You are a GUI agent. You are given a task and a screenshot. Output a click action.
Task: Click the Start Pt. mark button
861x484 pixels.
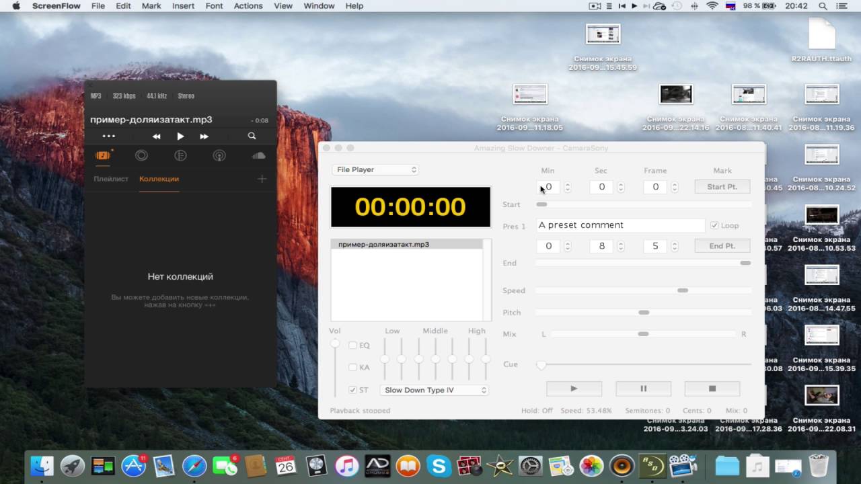click(x=722, y=187)
